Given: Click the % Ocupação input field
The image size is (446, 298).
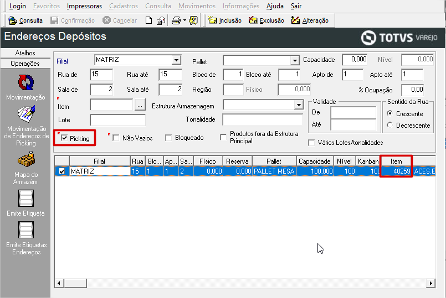Looking at the screenshot, I should 413,90.
